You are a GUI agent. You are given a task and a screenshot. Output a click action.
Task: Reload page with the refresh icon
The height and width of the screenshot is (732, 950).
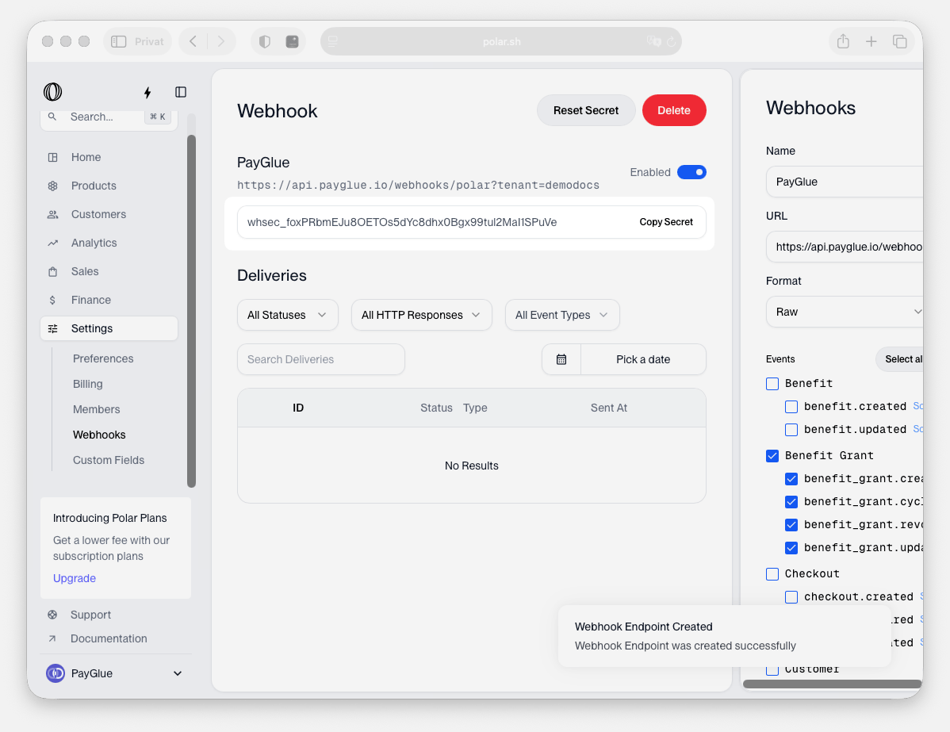pyautogui.click(x=672, y=42)
